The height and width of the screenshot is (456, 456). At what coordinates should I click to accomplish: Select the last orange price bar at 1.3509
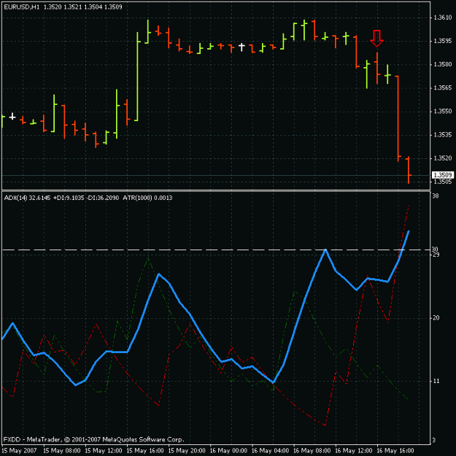click(409, 170)
